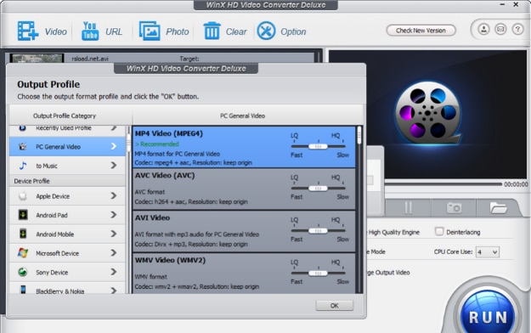Click the pause playback button
531x333 pixels.
tap(408, 207)
